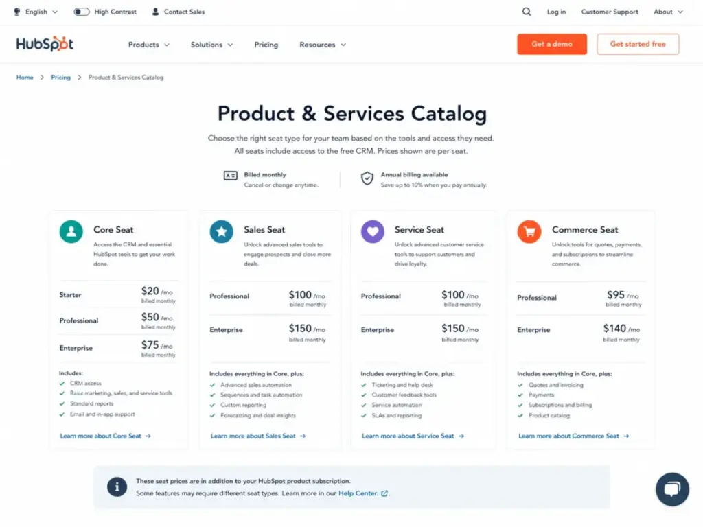The width and height of the screenshot is (703, 527).
Task: Click the checkmark beside Ticketing and help desk
Action: 364,385
